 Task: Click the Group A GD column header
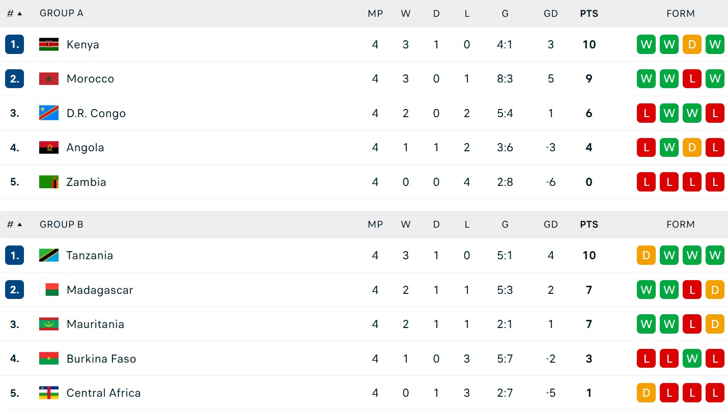[551, 14]
